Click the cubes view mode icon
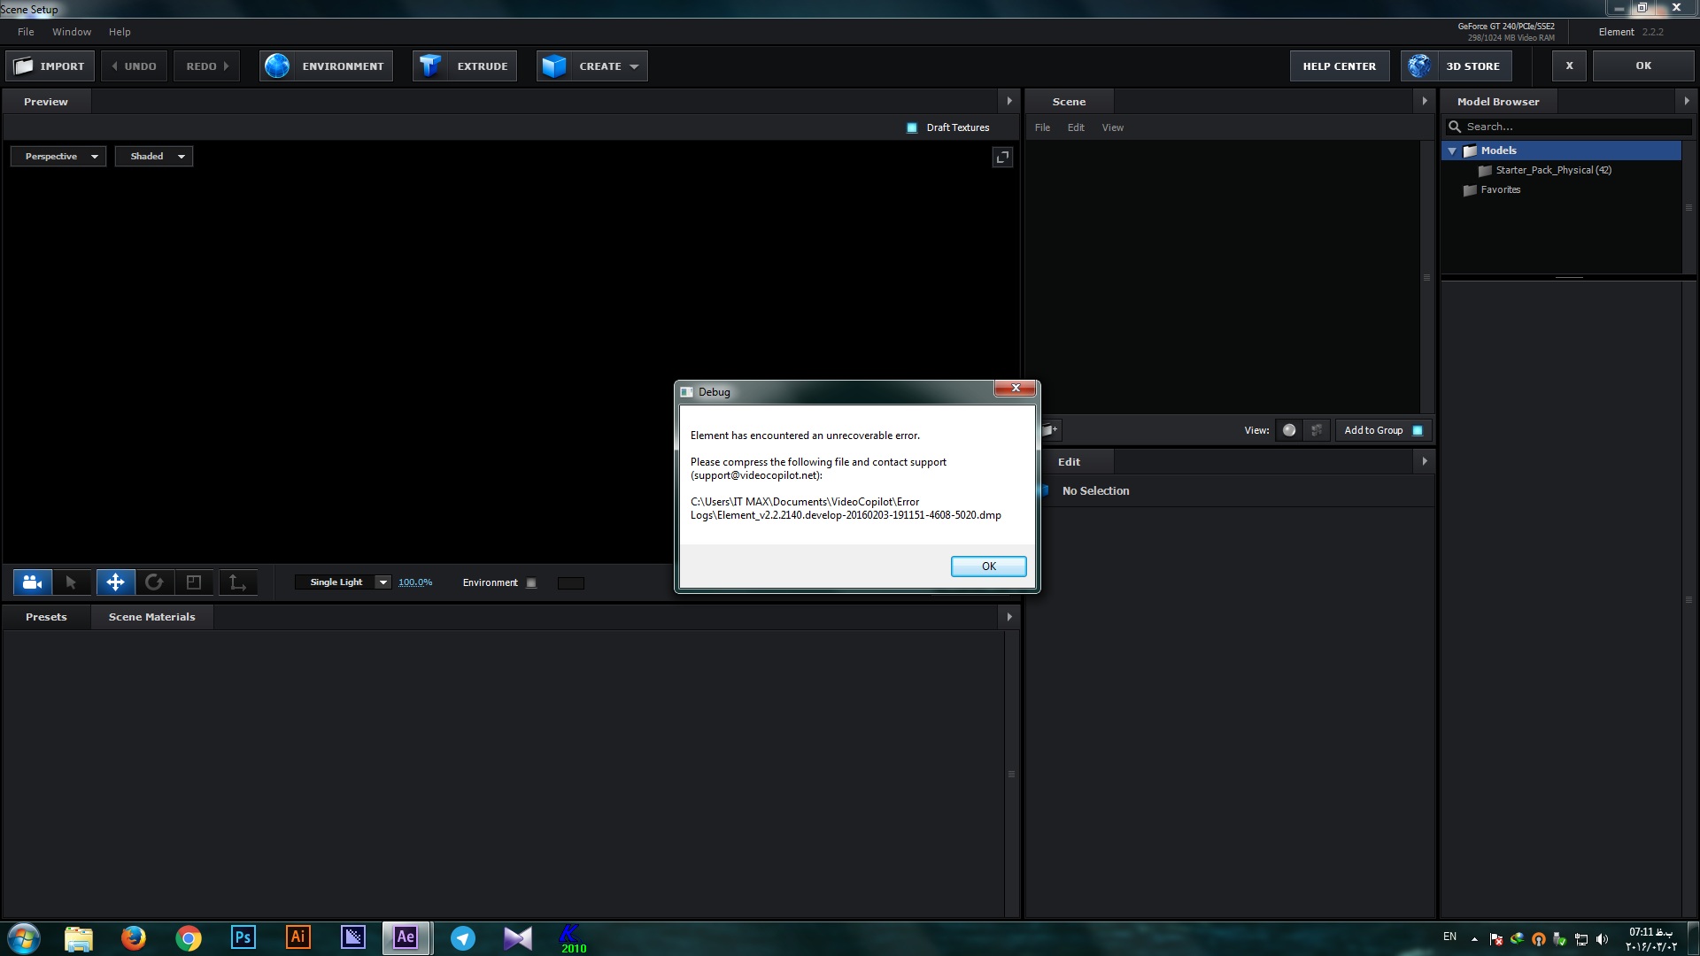The image size is (1700, 956). [x=1317, y=430]
